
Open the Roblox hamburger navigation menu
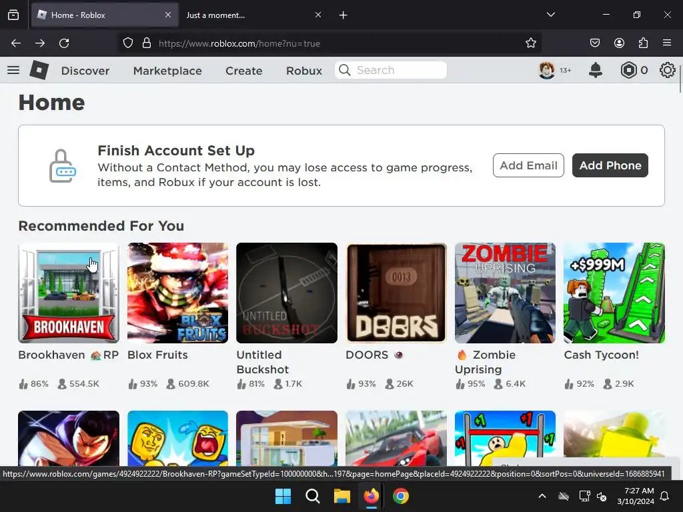pyautogui.click(x=13, y=70)
